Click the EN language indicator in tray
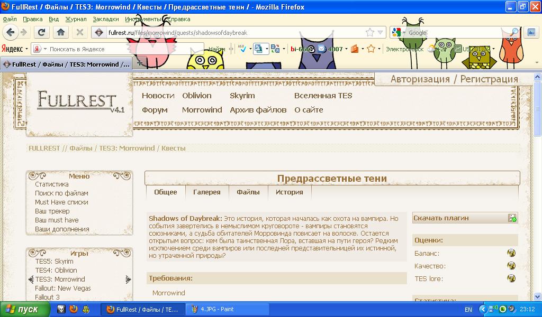The height and width of the screenshot is (317, 542). click(468, 310)
